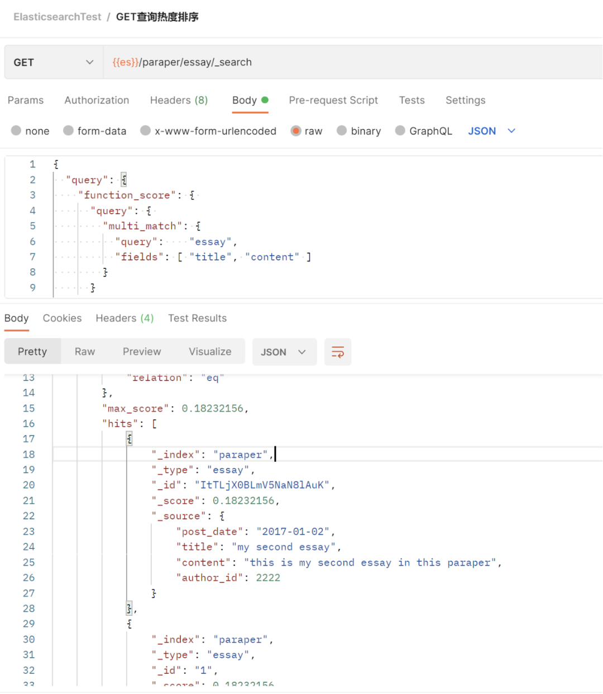The width and height of the screenshot is (603, 694).
Task: Switch response view to Raw
Action: coord(85,351)
